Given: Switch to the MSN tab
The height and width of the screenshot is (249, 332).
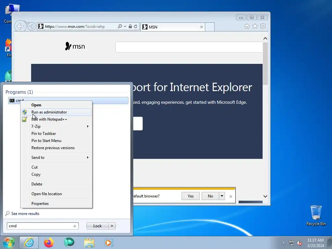Looking at the screenshot, I should tap(172, 27).
